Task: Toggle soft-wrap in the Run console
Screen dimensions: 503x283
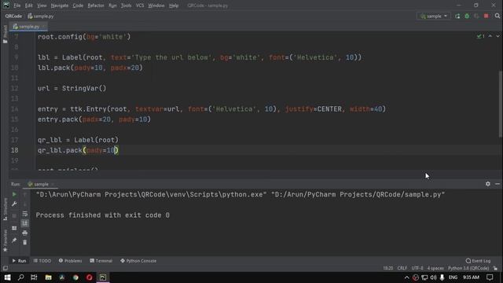Action: click(24, 214)
